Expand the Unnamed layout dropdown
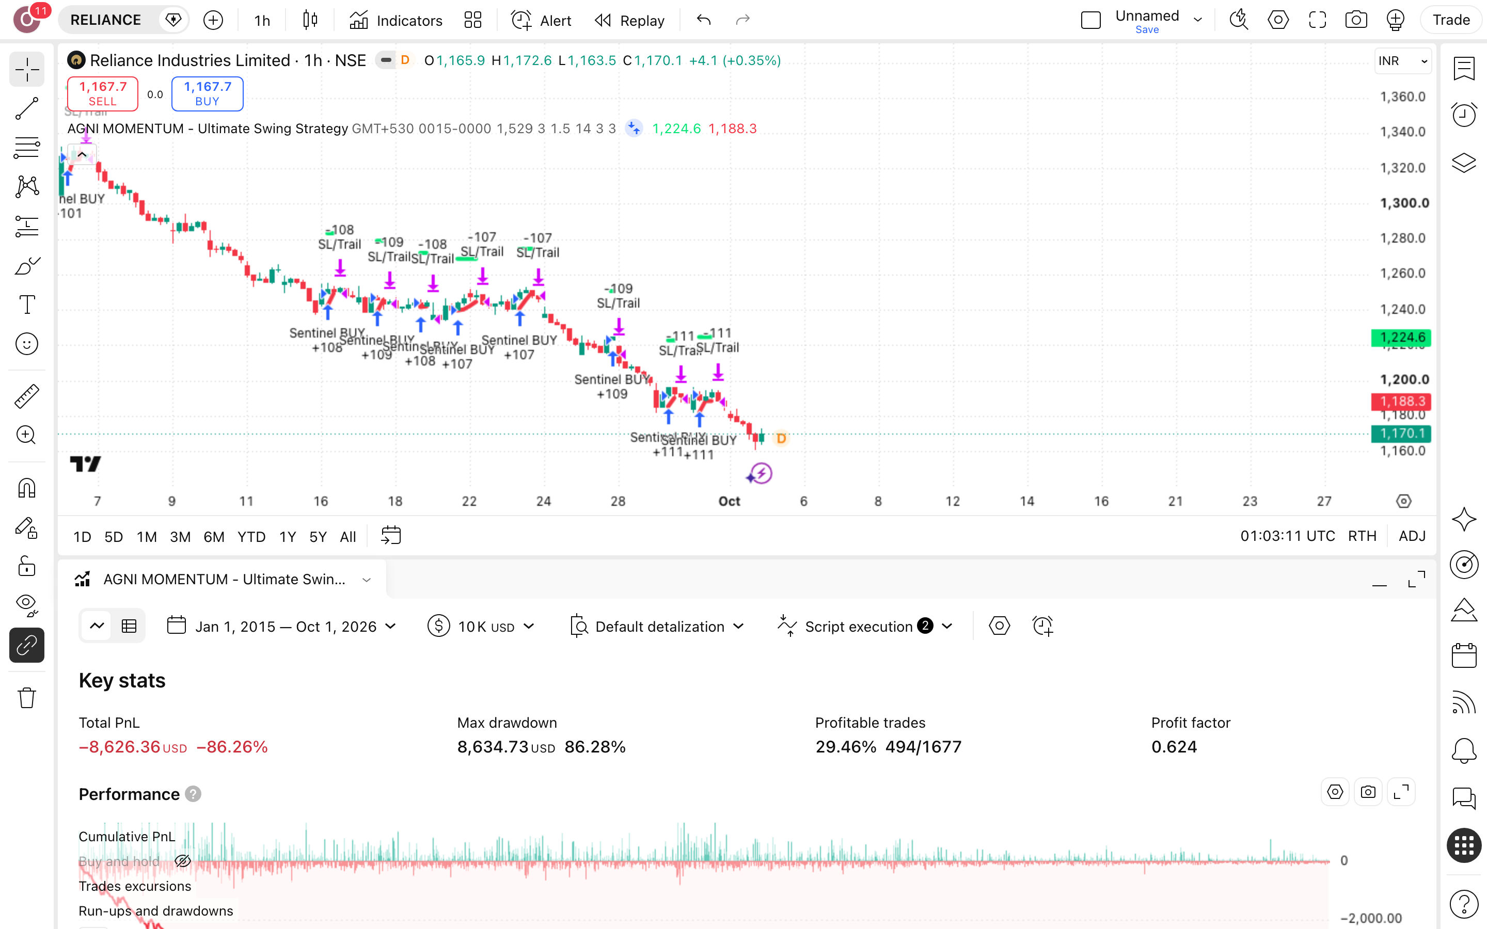This screenshot has height=929, width=1487. coord(1197,20)
